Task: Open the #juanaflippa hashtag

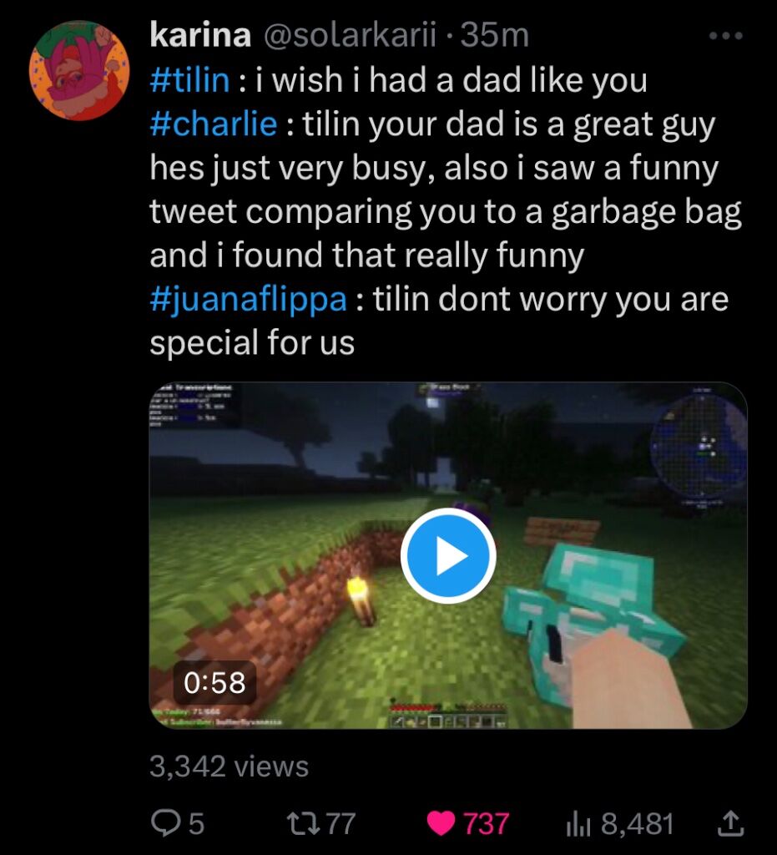Action: [x=249, y=300]
